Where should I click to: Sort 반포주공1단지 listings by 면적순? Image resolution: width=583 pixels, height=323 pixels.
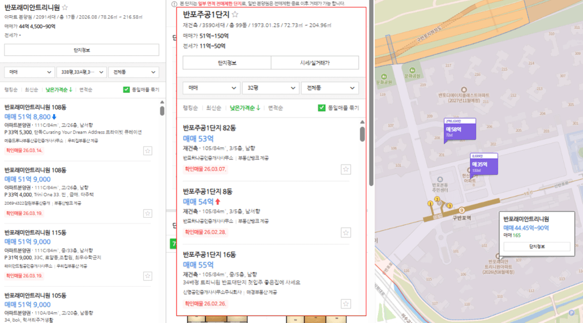[276, 108]
